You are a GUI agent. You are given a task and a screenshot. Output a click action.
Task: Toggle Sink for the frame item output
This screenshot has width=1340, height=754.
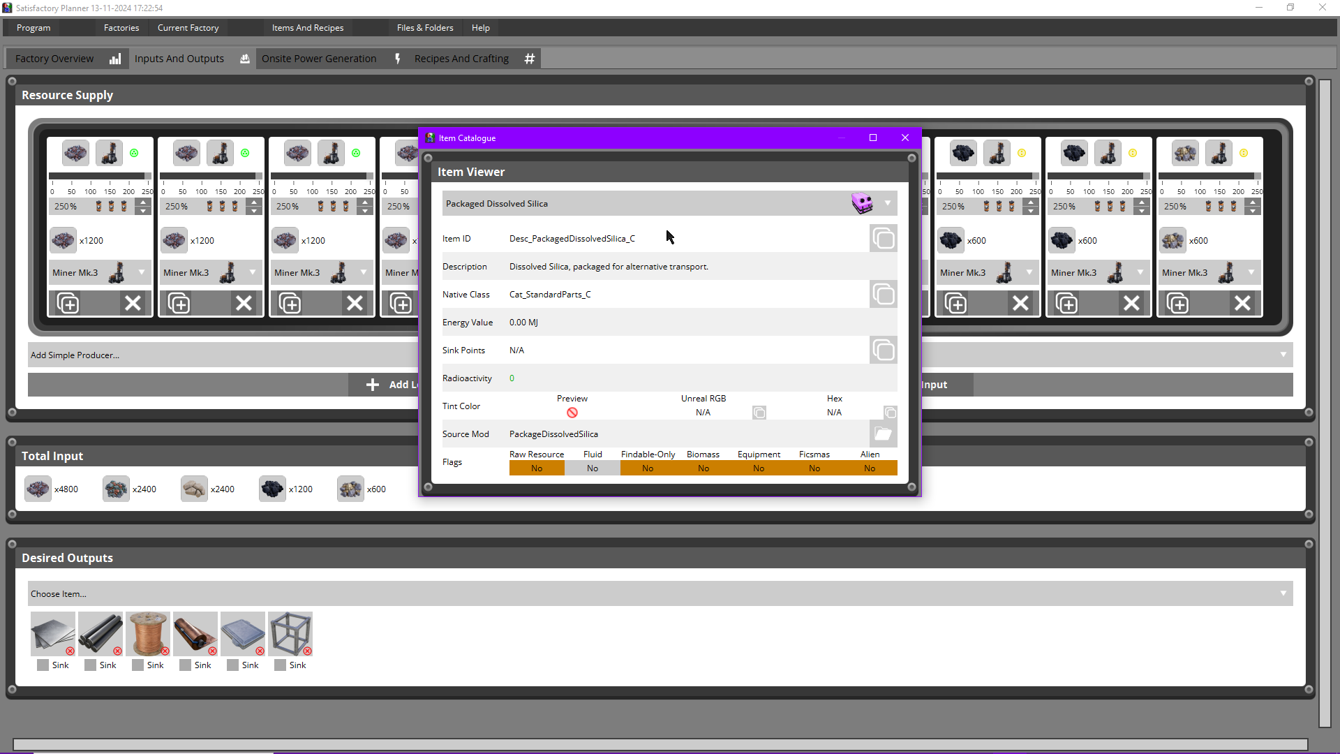(279, 665)
